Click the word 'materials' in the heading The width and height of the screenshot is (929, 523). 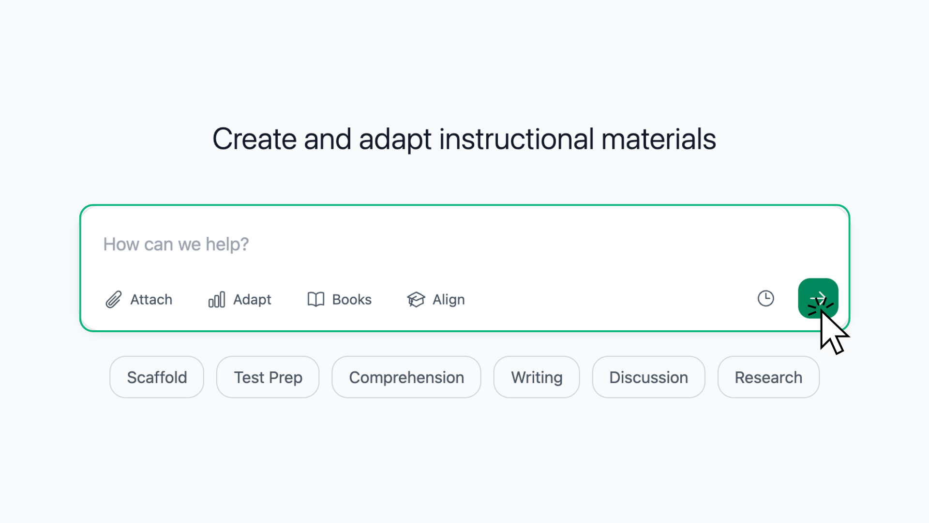[659, 139]
